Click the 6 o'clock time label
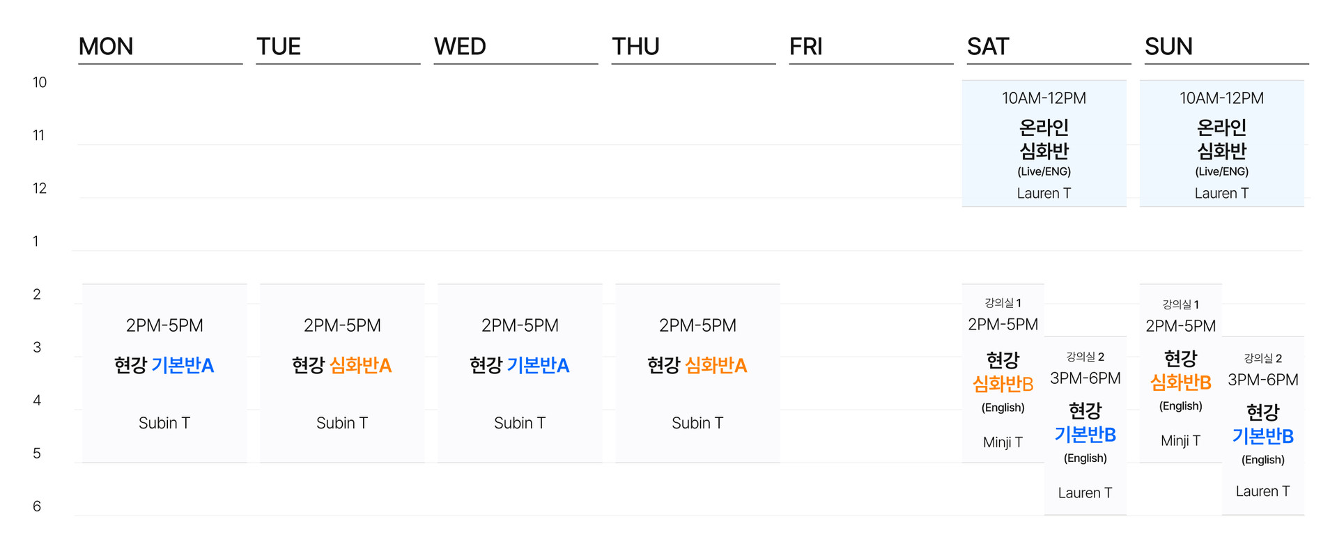1337x549 pixels. 37,506
